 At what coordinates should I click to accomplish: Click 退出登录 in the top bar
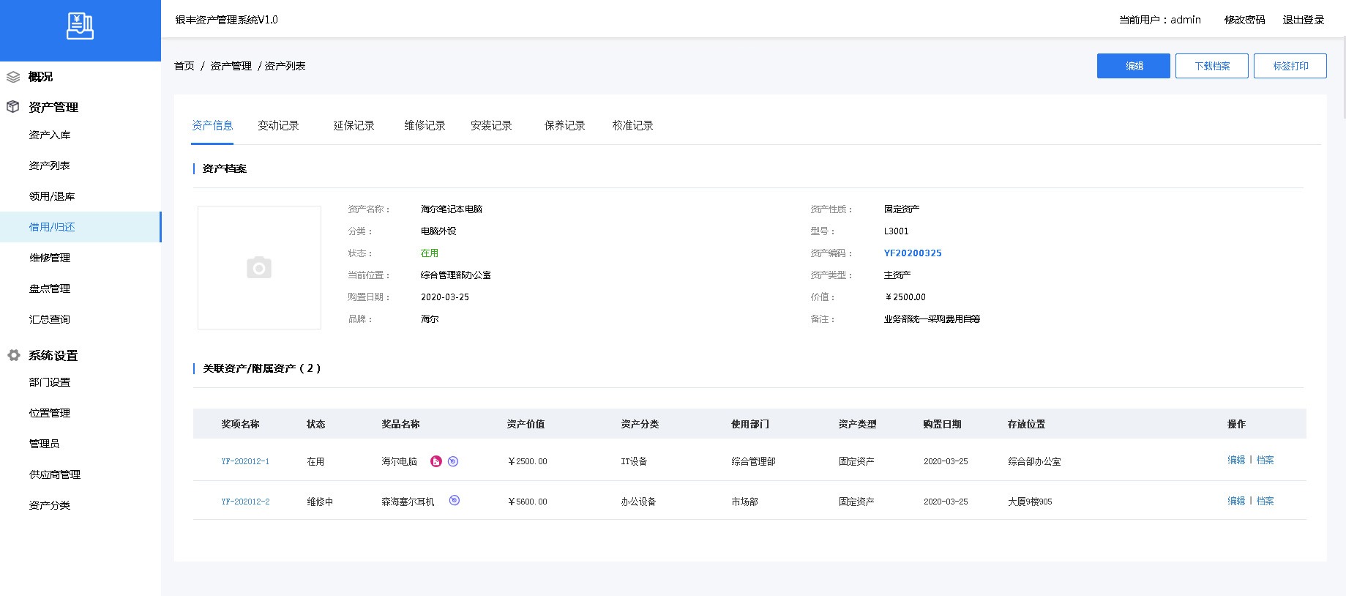pyautogui.click(x=1303, y=21)
